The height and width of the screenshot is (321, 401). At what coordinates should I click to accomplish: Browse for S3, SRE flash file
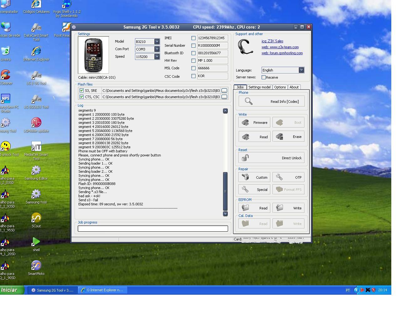pyautogui.click(x=224, y=91)
